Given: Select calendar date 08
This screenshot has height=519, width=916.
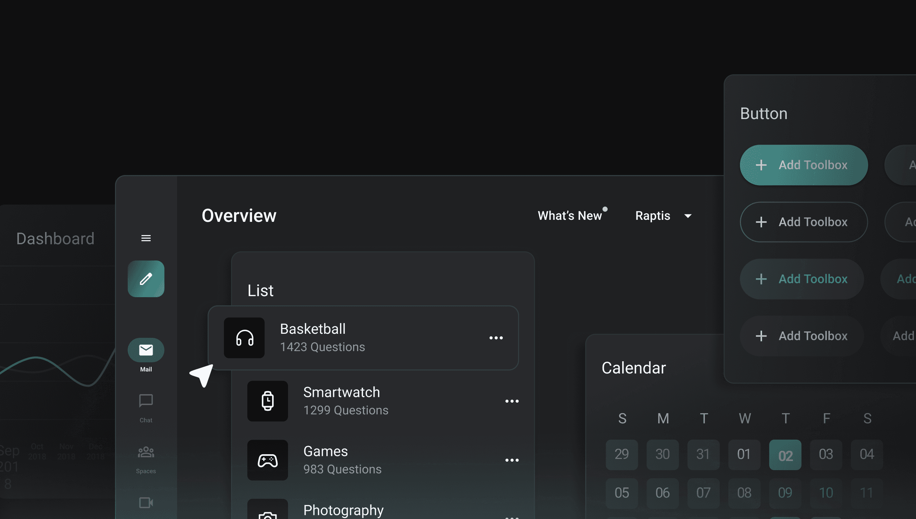Looking at the screenshot, I should [744, 493].
